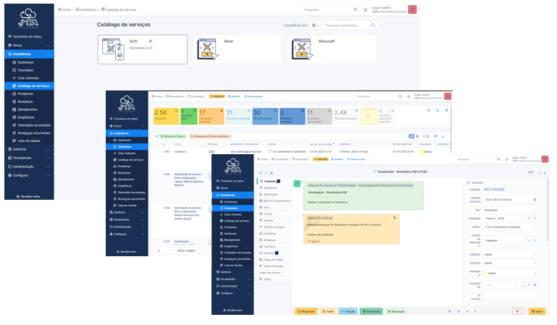Open the GLPI service catalog card
557x325 pixels.
pyautogui.click(x=141, y=49)
